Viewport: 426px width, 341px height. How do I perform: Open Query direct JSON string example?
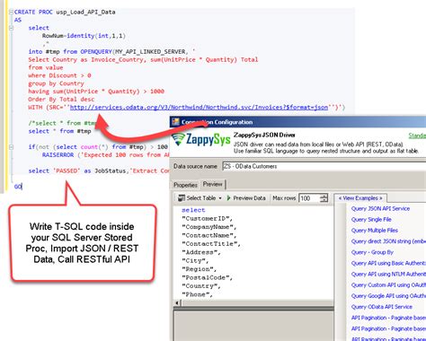[388, 241]
